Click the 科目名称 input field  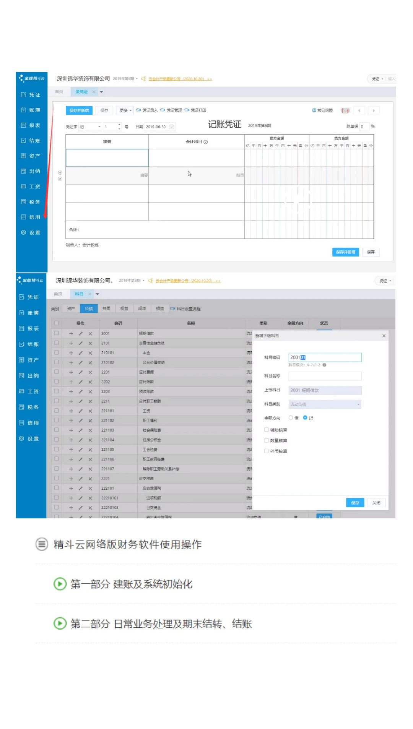tap(325, 376)
